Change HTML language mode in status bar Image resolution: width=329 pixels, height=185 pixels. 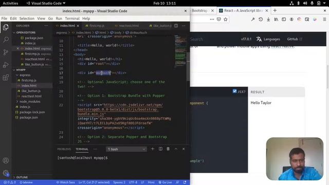[x=151, y=182]
